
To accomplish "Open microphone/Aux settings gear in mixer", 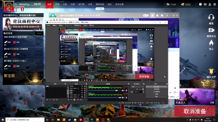I will pyautogui.click(x=126, y=98).
